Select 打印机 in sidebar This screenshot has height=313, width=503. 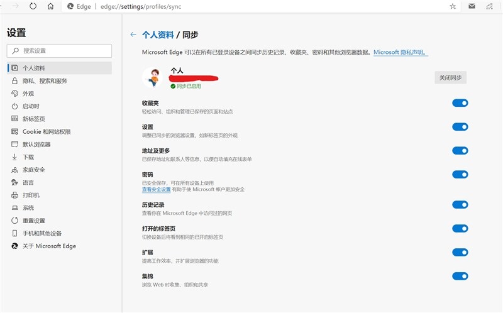pyautogui.click(x=59, y=195)
